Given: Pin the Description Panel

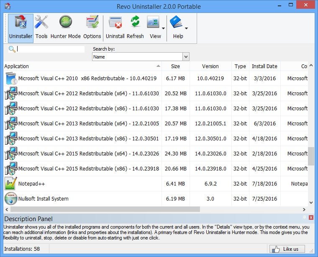Looking at the screenshot, I should [x=304, y=217].
